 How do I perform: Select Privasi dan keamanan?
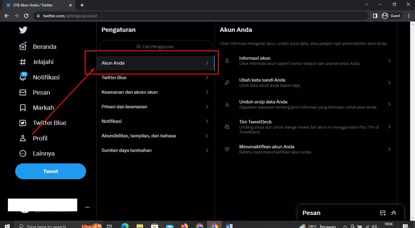[156, 107]
